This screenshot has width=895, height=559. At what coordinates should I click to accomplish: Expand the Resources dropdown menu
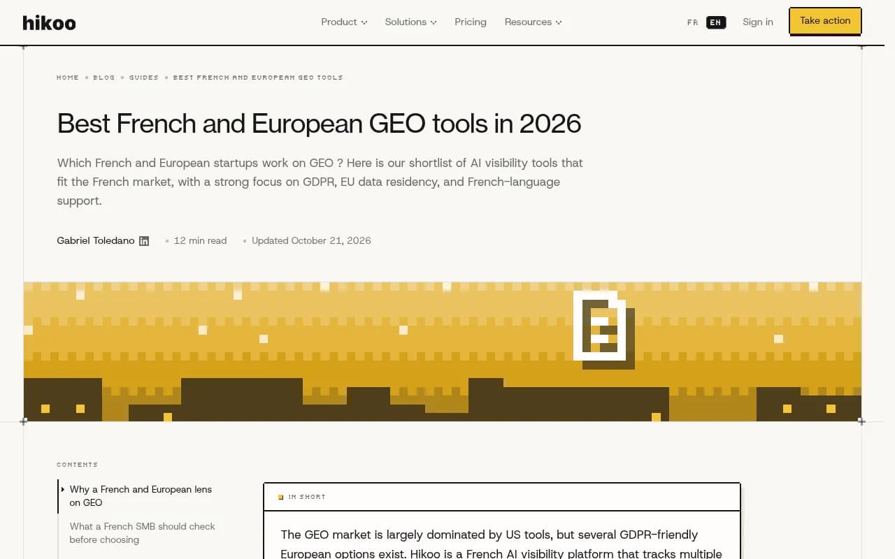click(533, 22)
